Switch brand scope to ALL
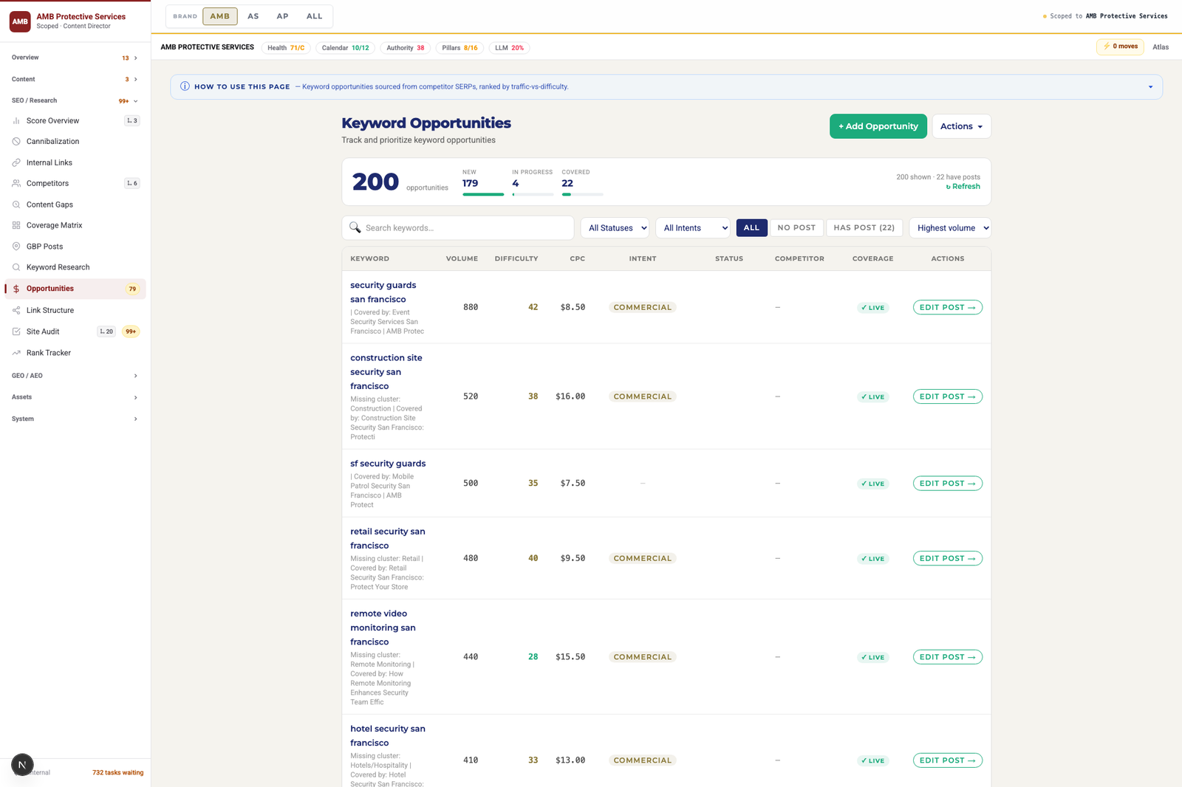 315,16
